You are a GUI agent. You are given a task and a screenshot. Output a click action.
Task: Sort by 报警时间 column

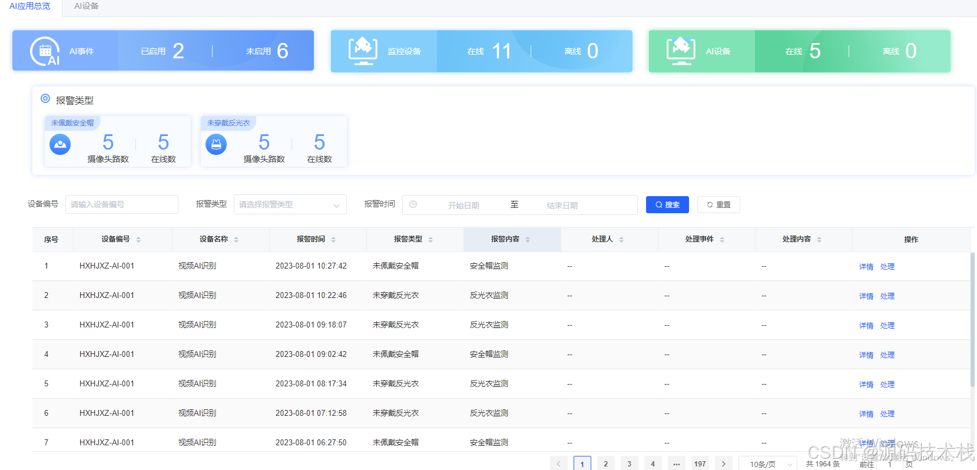click(333, 239)
